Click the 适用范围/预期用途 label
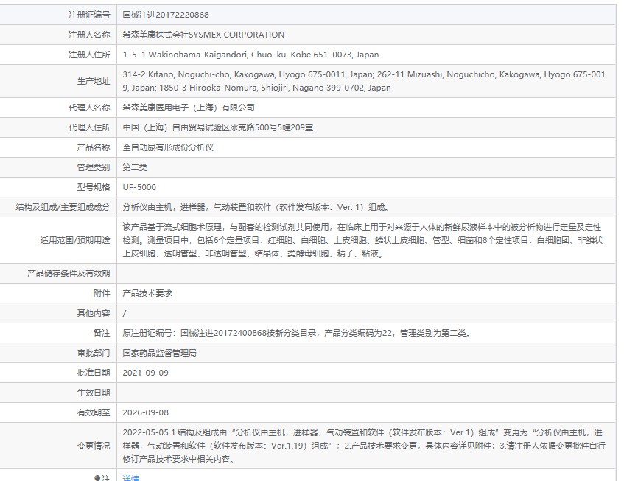The height and width of the screenshot is (481, 624). tap(75, 240)
